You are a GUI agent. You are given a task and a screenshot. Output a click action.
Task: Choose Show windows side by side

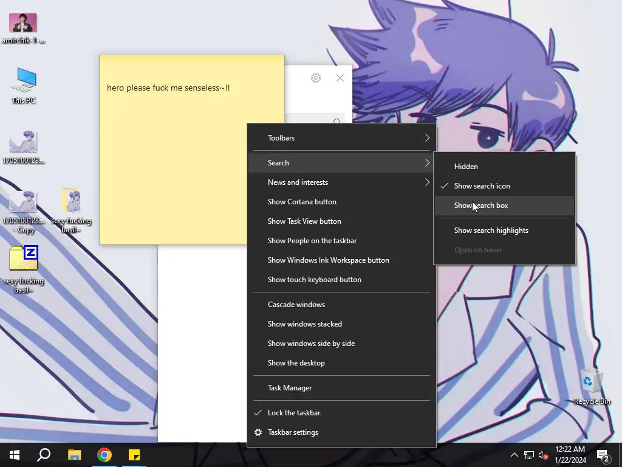pos(341,344)
